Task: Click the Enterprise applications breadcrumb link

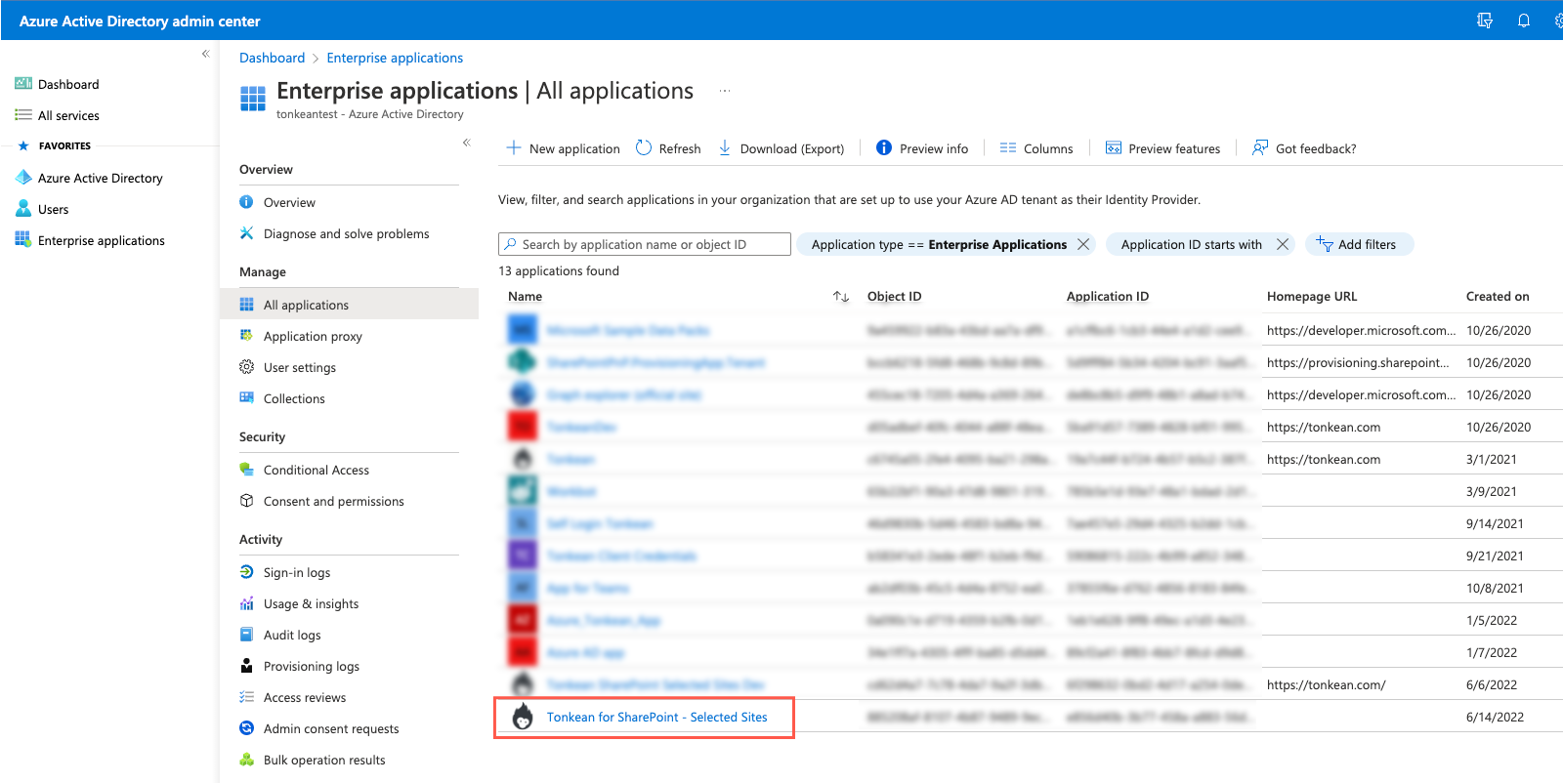Action: coord(395,58)
